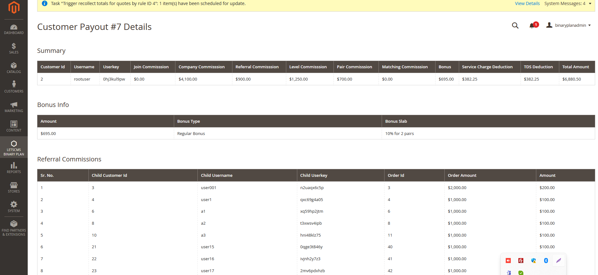Open Letscms Binary Plan menu
598x275 pixels.
click(14, 148)
